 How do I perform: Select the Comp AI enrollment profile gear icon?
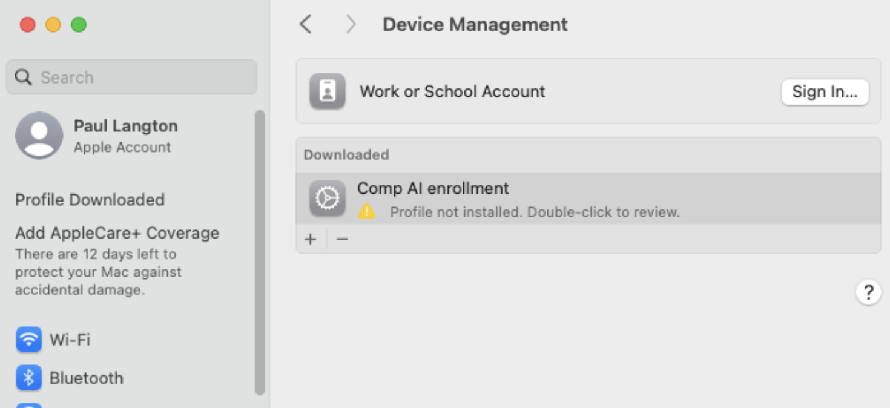click(327, 198)
